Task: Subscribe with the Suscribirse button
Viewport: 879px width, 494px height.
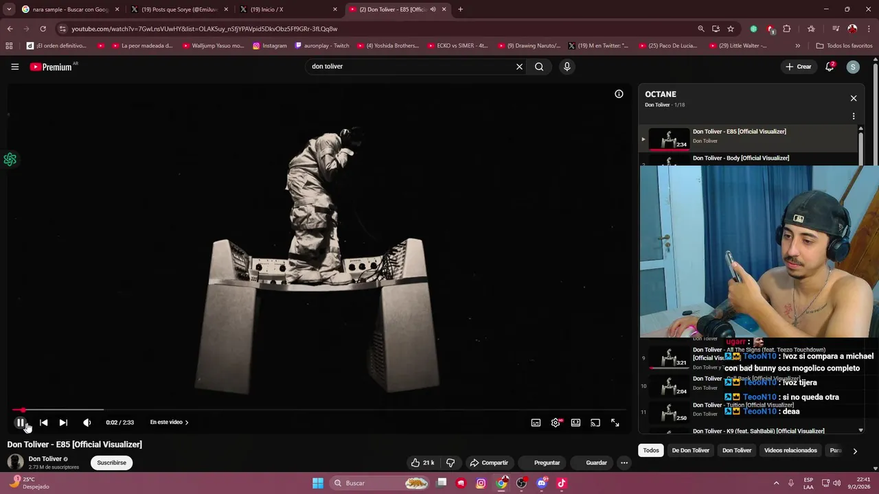Action: [x=112, y=462]
